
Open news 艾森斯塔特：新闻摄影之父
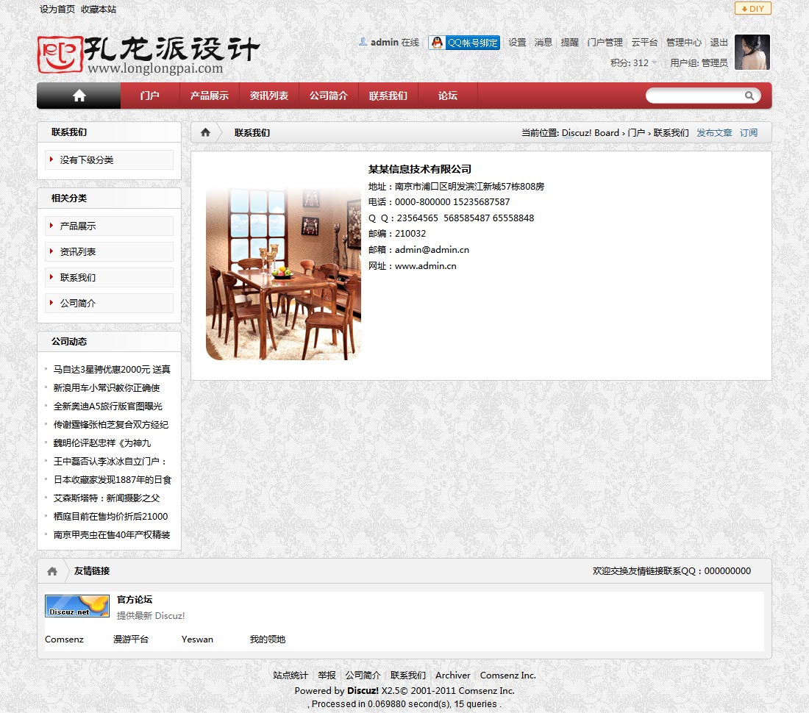pos(107,498)
